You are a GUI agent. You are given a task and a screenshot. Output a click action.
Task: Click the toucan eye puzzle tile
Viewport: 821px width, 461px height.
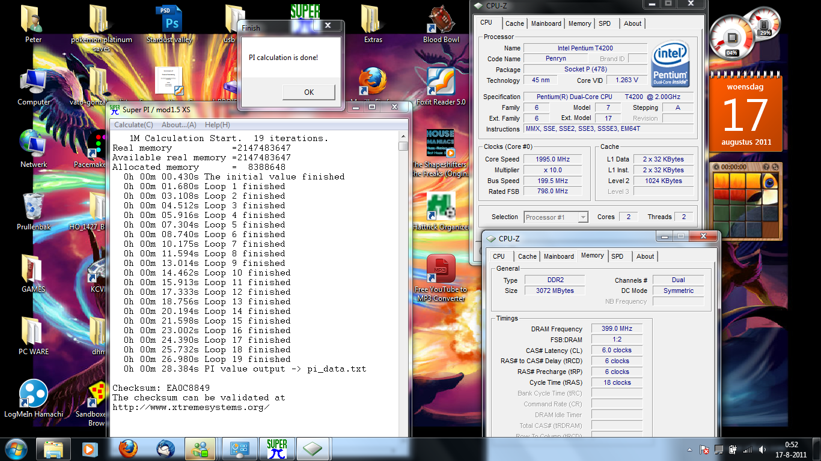click(x=770, y=181)
